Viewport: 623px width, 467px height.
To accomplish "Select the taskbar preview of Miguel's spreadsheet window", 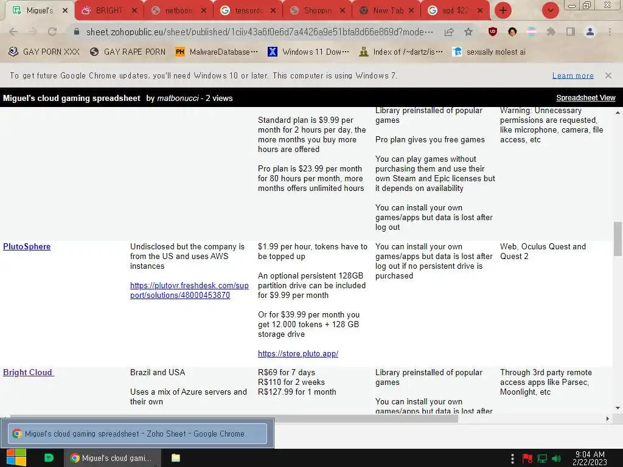I will click(x=137, y=434).
